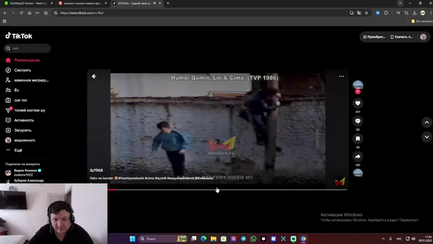This screenshot has width=433, height=244.
Task: Click the TikTok search field
Action: pos(27,48)
